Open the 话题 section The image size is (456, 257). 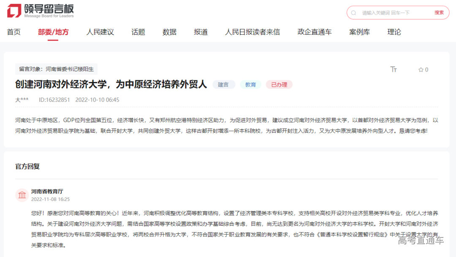point(138,32)
